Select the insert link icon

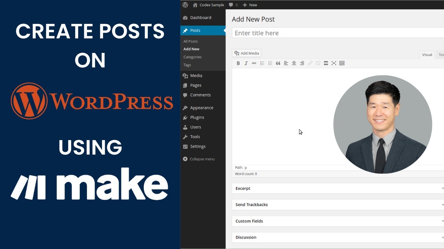click(x=310, y=63)
